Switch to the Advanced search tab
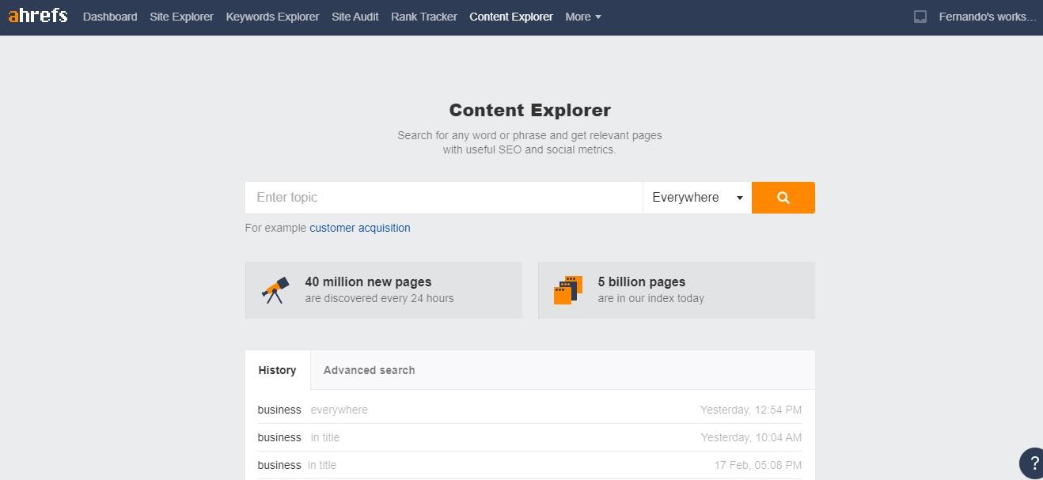 (369, 370)
